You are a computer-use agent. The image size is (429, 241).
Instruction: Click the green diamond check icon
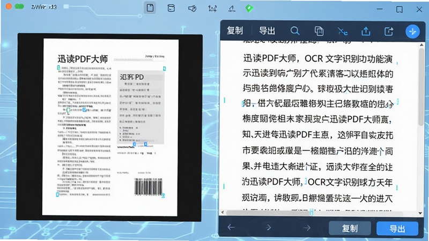[x=249, y=8]
